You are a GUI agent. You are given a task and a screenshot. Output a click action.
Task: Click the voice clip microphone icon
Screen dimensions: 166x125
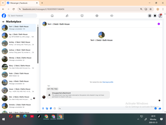(43, 108)
